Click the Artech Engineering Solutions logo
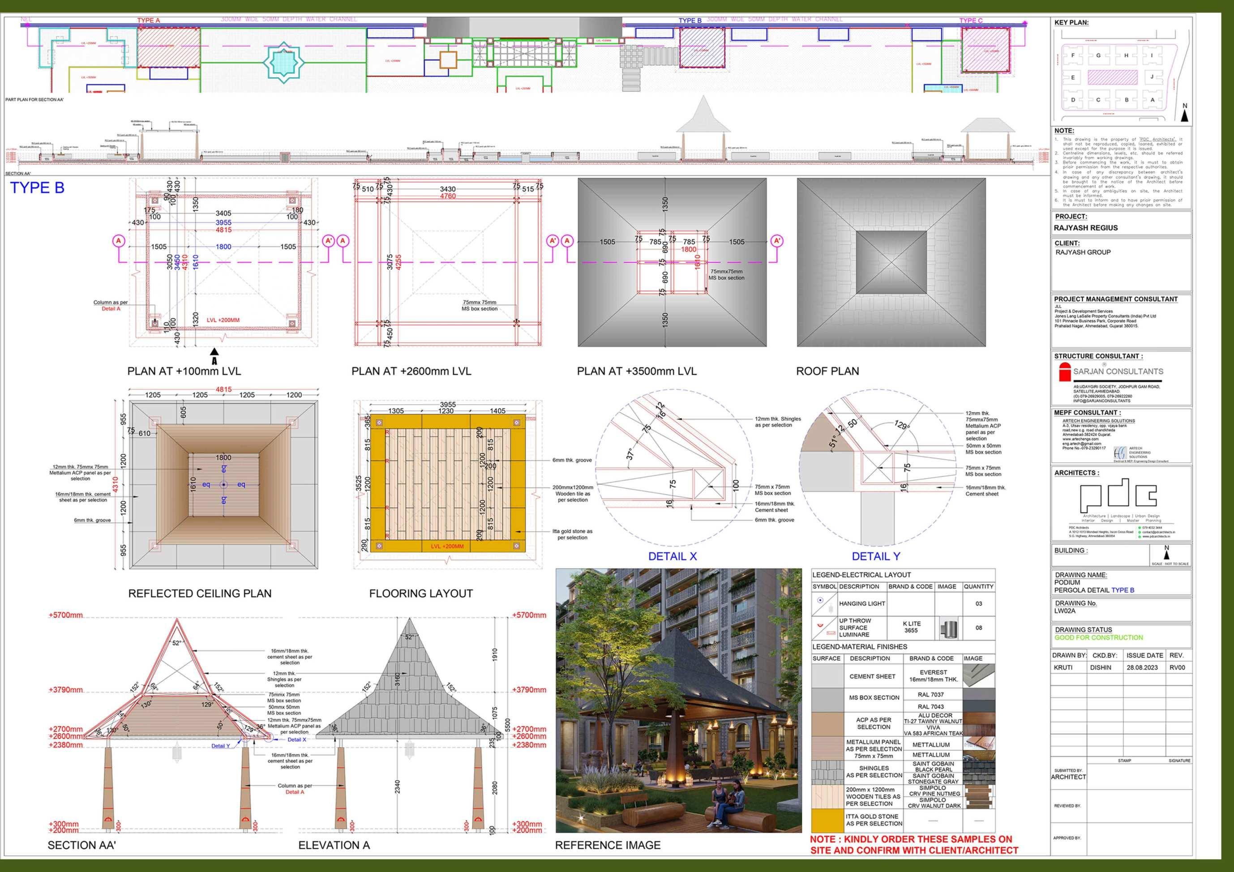 tap(1121, 453)
